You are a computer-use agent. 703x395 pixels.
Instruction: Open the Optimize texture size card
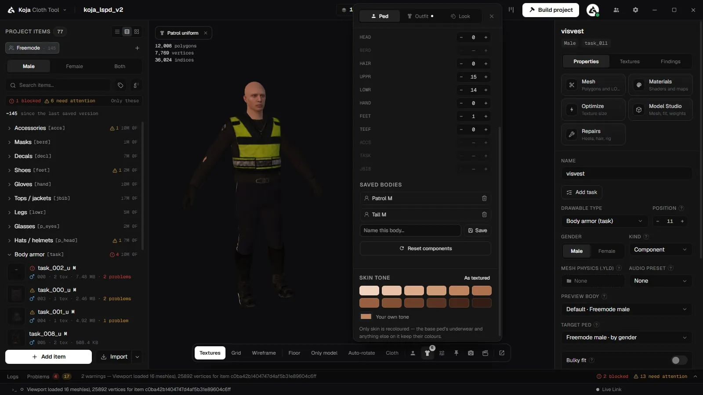click(x=593, y=109)
